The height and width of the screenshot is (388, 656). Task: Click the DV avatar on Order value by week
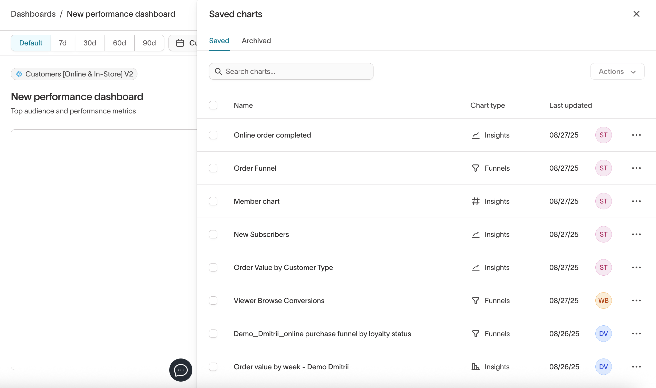603,367
